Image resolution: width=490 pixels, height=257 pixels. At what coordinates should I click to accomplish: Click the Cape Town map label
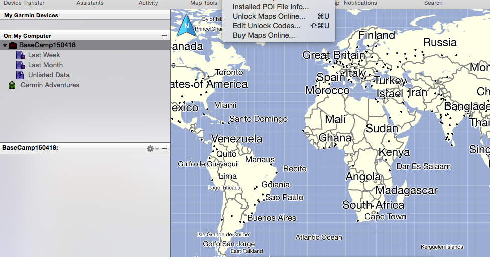coord(385,217)
